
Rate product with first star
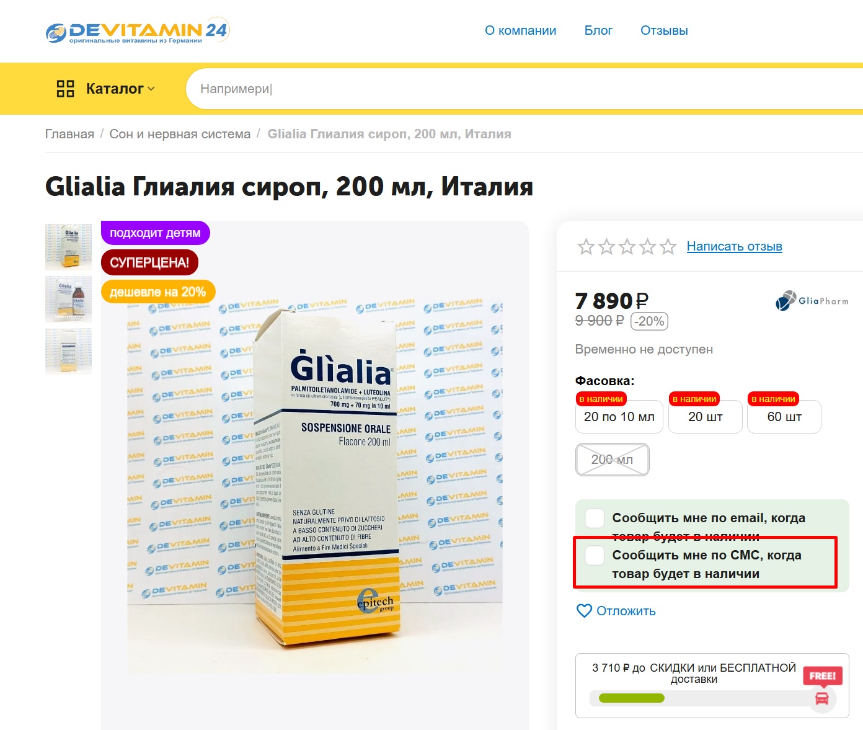[586, 247]
